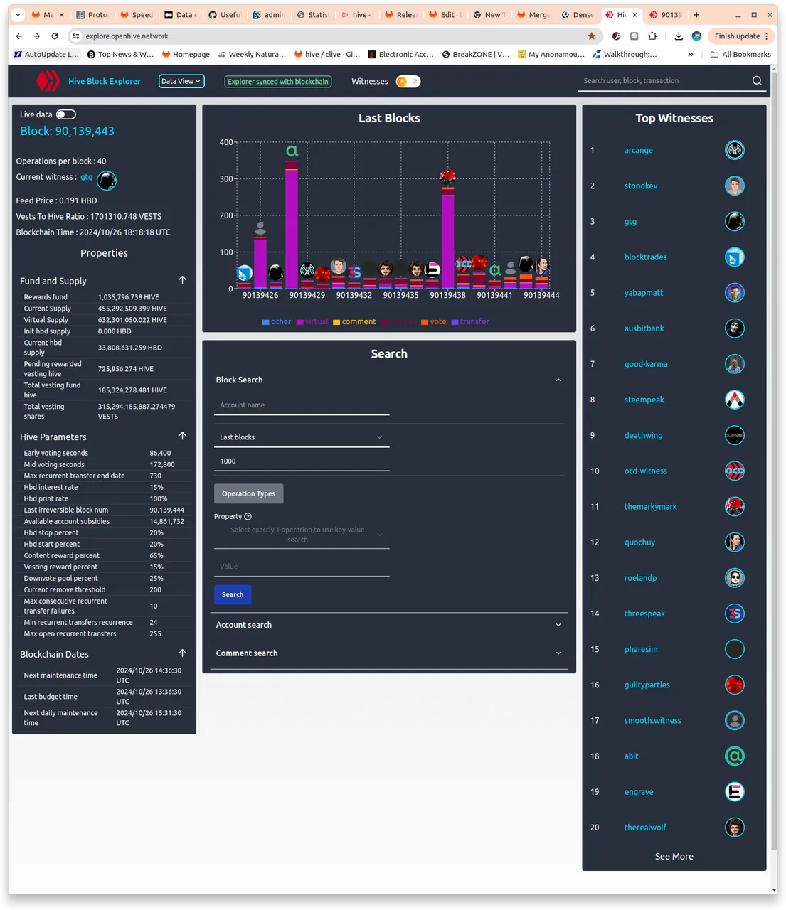Viewport: 786px width, 910px height.
Task: Expand Comment search section
Action: pos(389,653)
